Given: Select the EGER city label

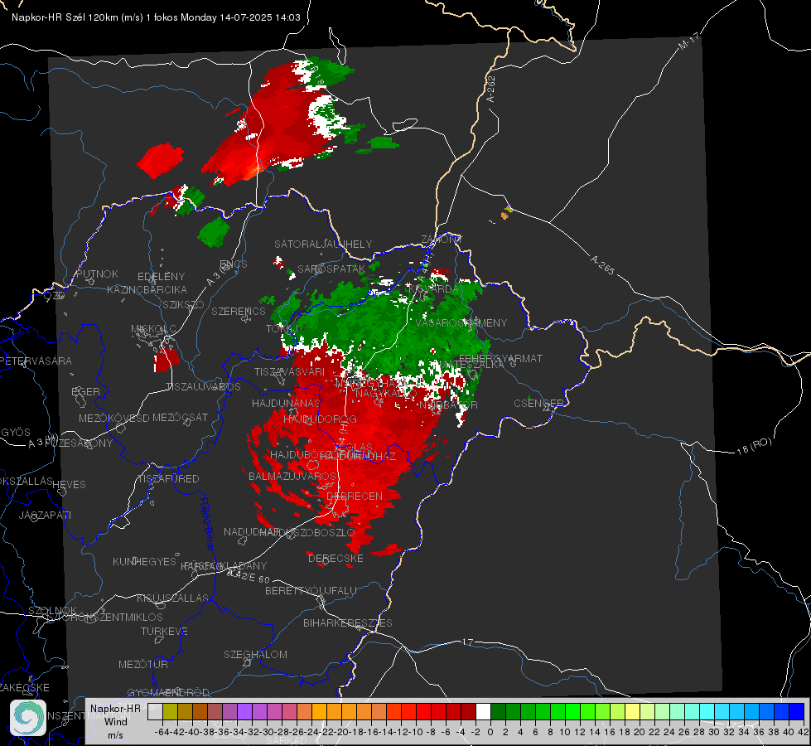Looking at the screenshot, I should 86,391.
